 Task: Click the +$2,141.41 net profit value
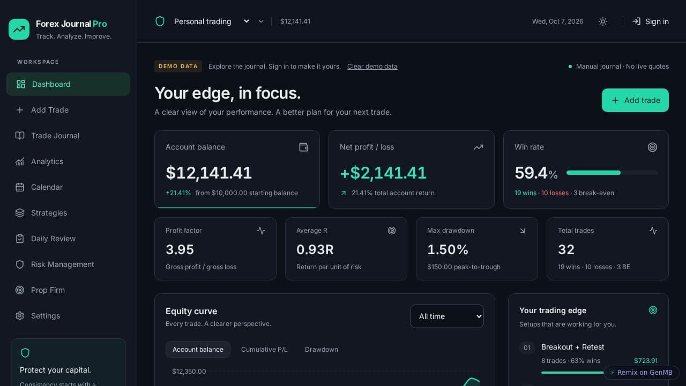coord(383,173)
